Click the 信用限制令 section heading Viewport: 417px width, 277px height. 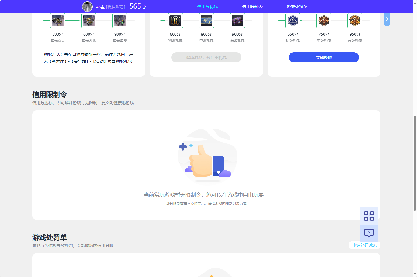tap(50, 95)
